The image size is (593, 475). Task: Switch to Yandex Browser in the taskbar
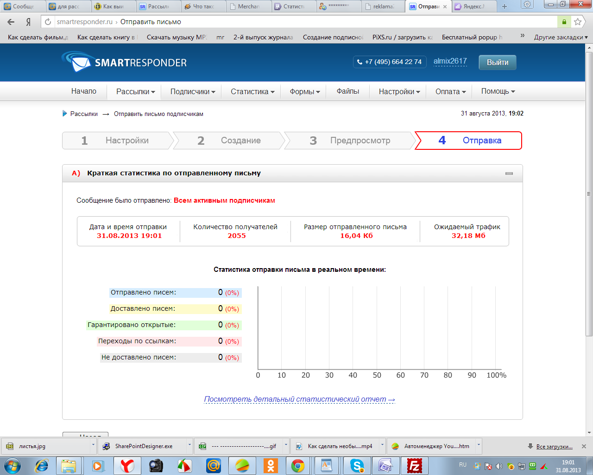pyautogui.click(x=127, y=466)
